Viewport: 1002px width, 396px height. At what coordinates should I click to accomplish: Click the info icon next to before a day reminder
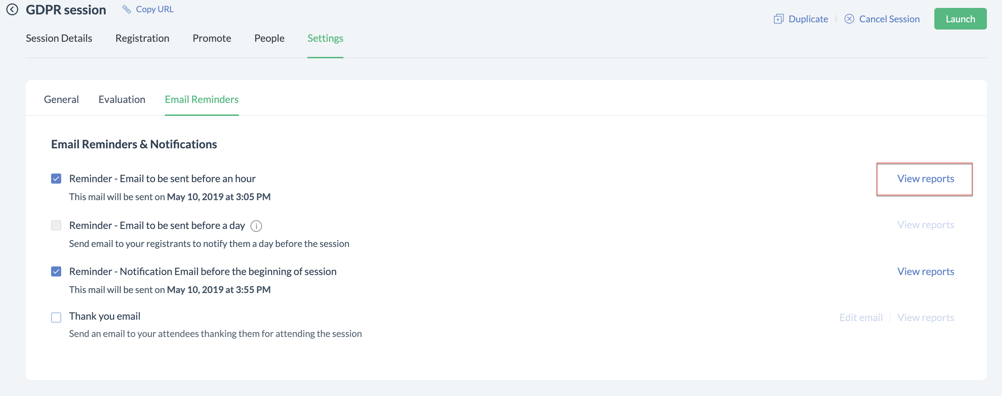coord(256,226)
